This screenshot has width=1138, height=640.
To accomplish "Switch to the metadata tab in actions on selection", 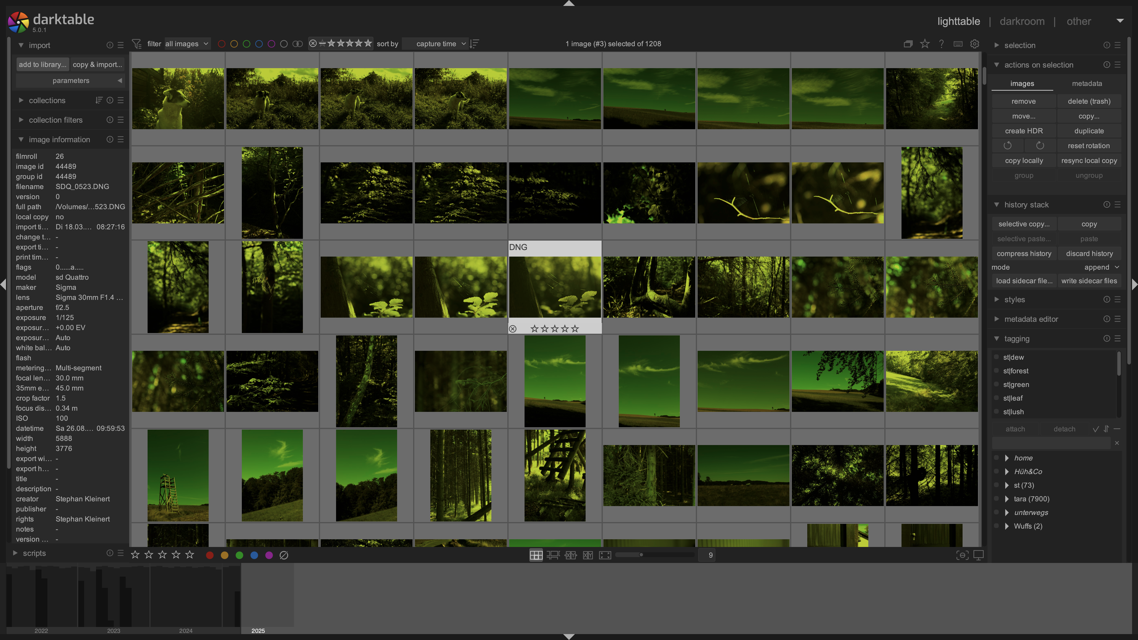I will [x=1087, y=84].
